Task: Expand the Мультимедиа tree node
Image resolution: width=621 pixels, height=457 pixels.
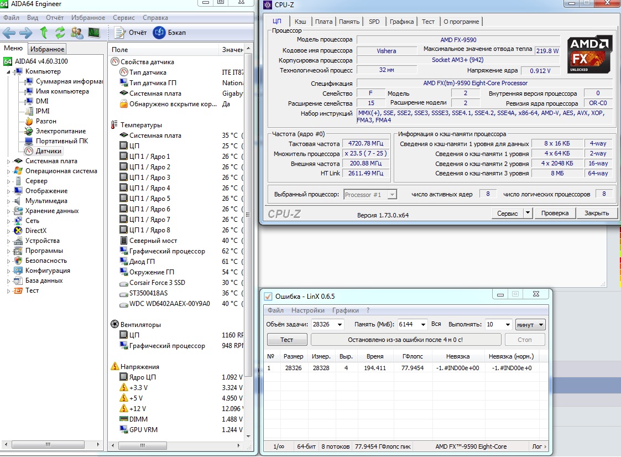Action: (8, 201)
